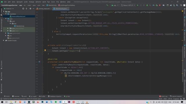Stop the running app with red square
Image resolution: width=186 pixels, height=104 pixels.
[x=160, y=5]
